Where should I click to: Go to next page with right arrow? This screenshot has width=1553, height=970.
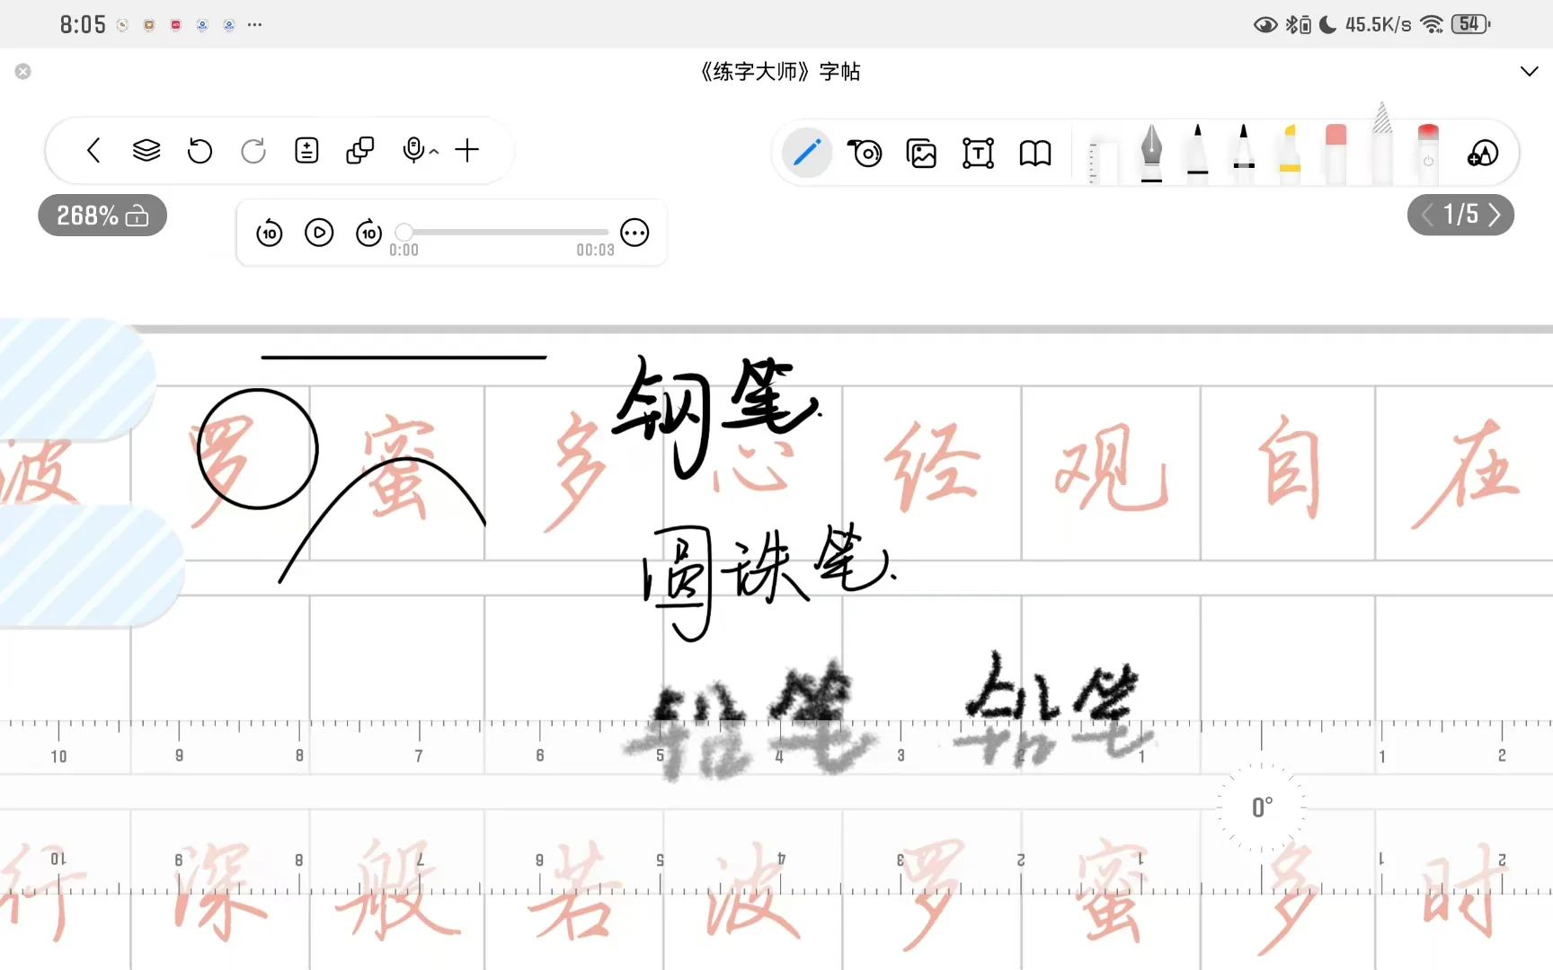1494,215
